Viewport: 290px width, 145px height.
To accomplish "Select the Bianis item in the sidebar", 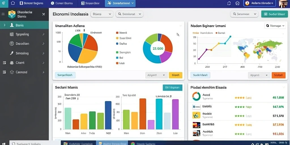I will point(24,25).
